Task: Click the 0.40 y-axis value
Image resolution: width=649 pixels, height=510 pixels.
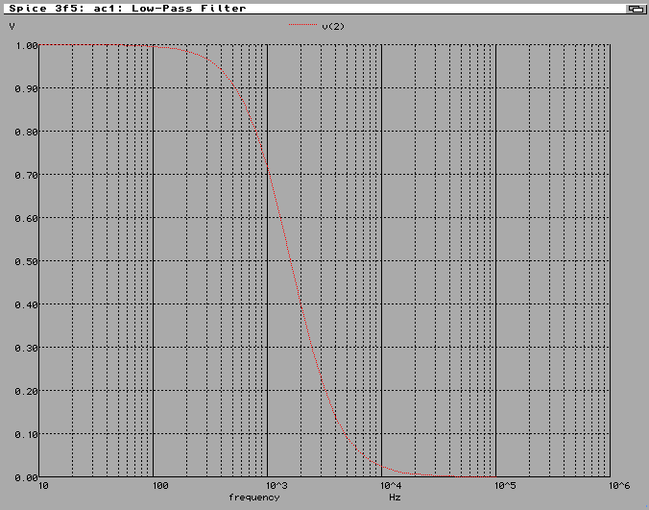Action: (x=27, y=304)
